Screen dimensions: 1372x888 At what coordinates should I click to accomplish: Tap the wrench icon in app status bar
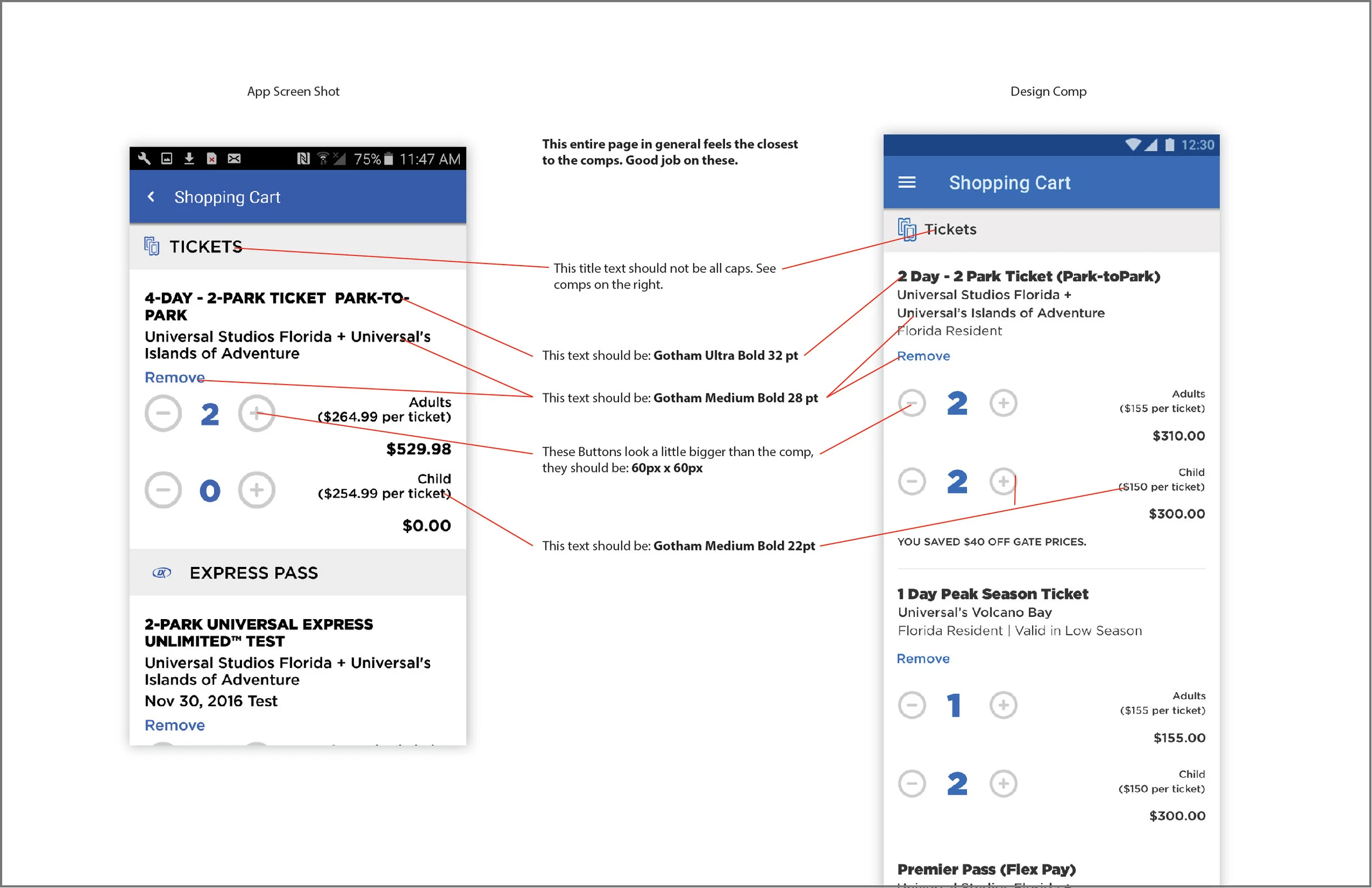coord(144,159)
